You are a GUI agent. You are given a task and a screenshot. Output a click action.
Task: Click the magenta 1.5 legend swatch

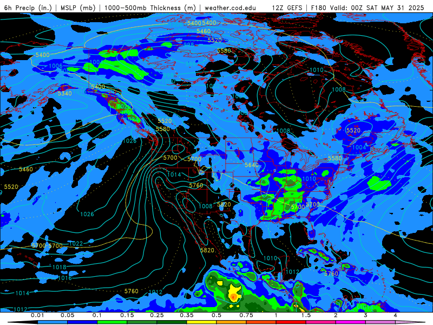(321, 322)
